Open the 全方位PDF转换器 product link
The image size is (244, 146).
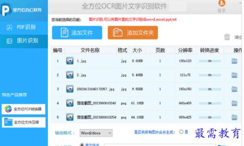(23, 109)
